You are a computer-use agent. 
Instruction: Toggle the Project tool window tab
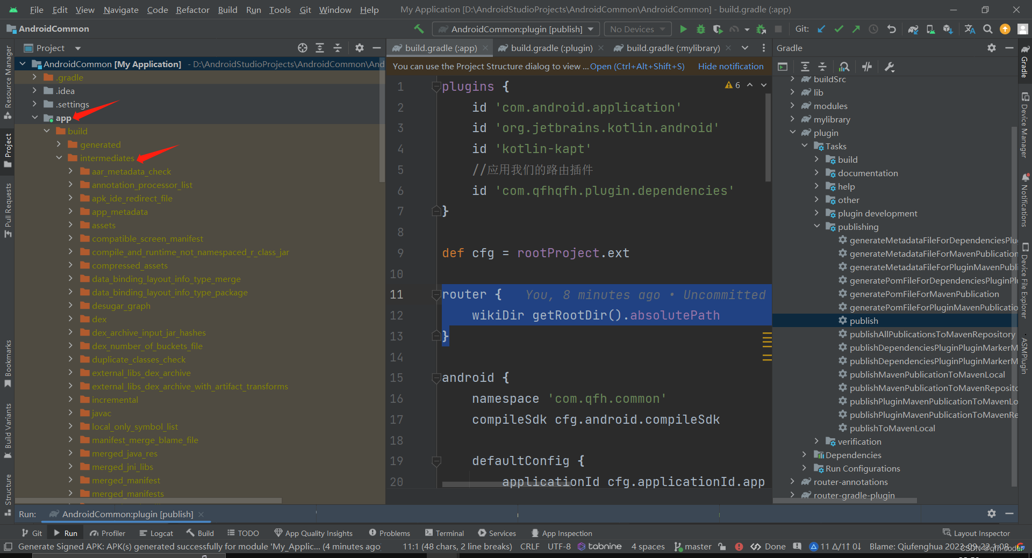pyautogui.click(x=8, y=150)
